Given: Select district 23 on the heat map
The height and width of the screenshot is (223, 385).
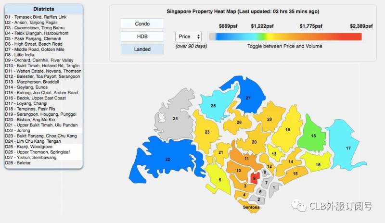Looking at the screenshot, I should click(x=207, y=132).
